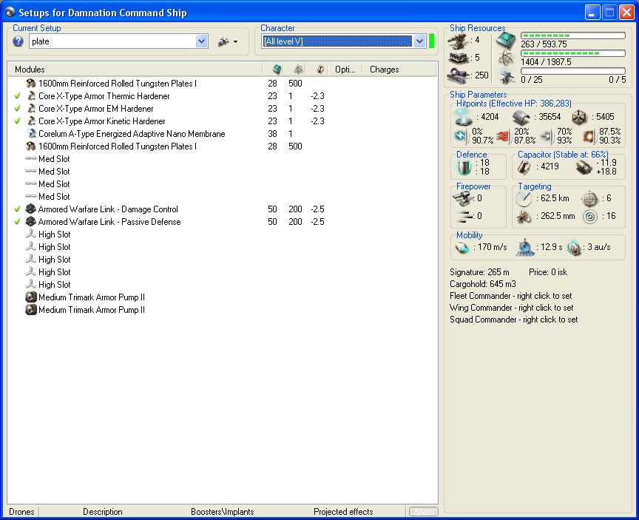
Task: Click the help question mark icon
Action: point(18,41)
